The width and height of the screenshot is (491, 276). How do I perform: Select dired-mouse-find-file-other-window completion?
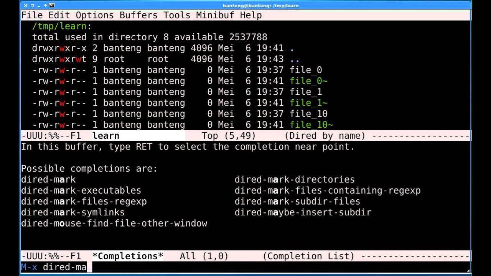[x=114, y=223]
